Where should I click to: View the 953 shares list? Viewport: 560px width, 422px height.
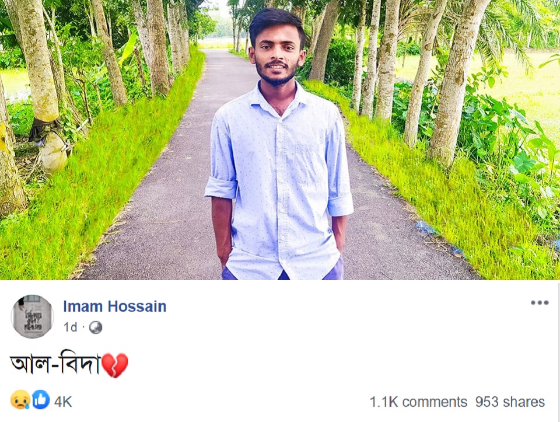[510, 402]
